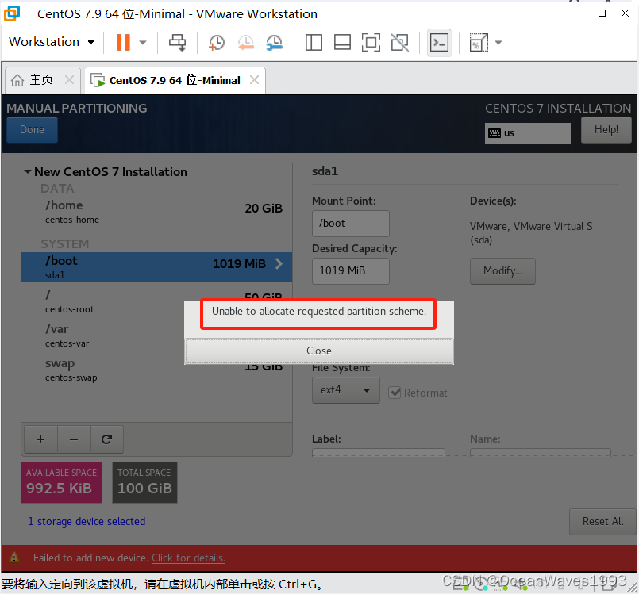
Task: Open 1 storage device selected link
Action: point(87,522)
